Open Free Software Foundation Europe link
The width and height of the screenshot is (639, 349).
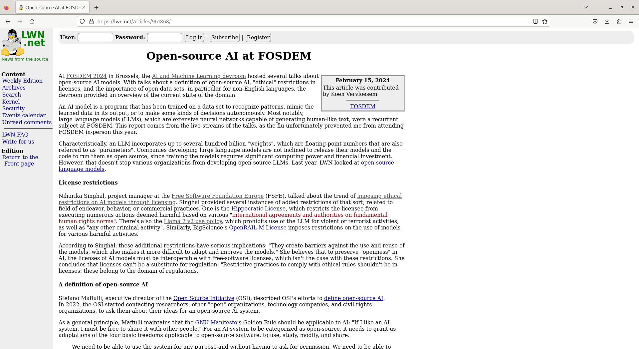[x=218, y=196]
